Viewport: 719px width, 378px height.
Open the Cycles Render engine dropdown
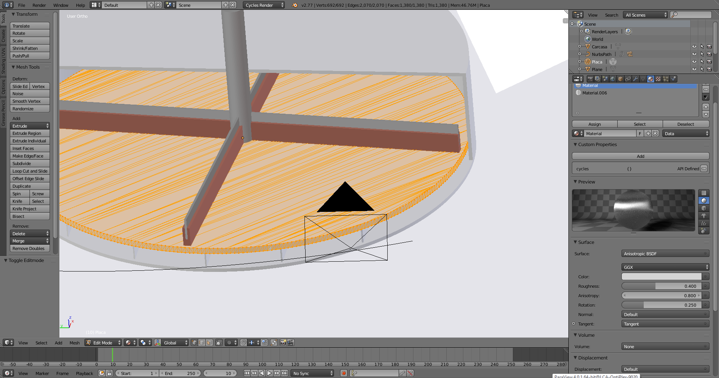[264, 5]
